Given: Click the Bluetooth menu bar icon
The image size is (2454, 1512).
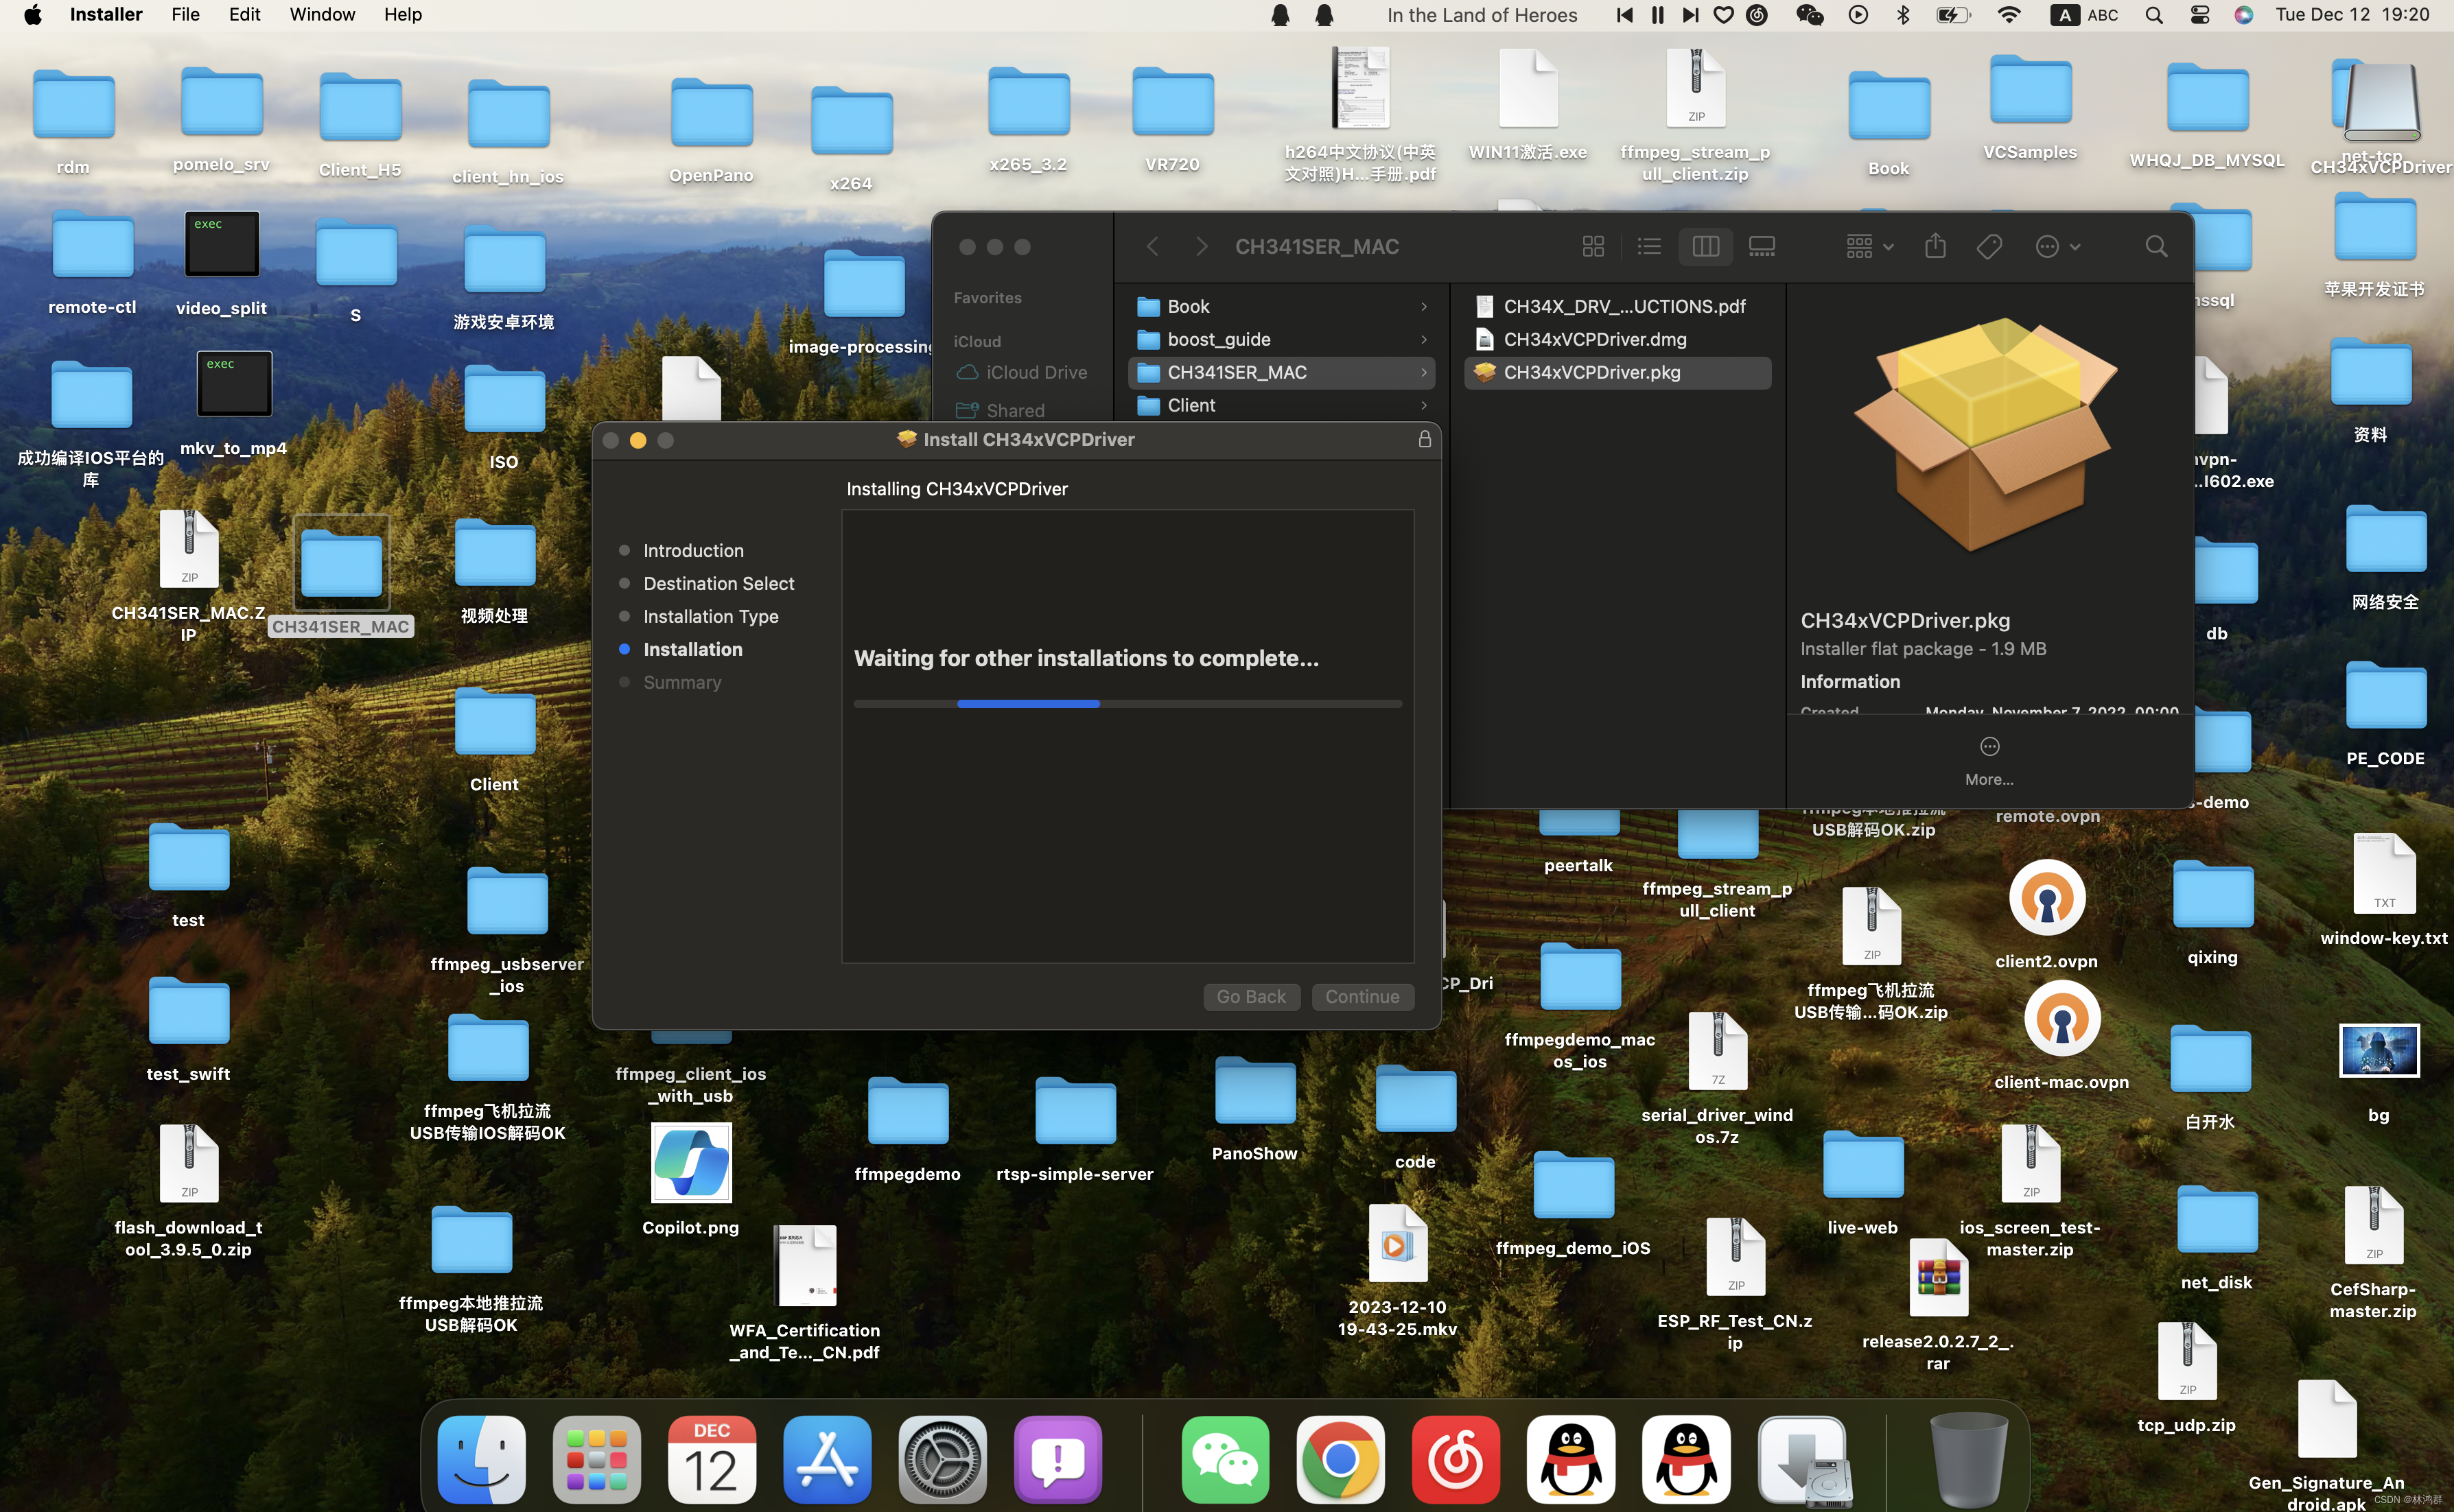Looking at the screenshot, I should click(x=1903, y=15).
